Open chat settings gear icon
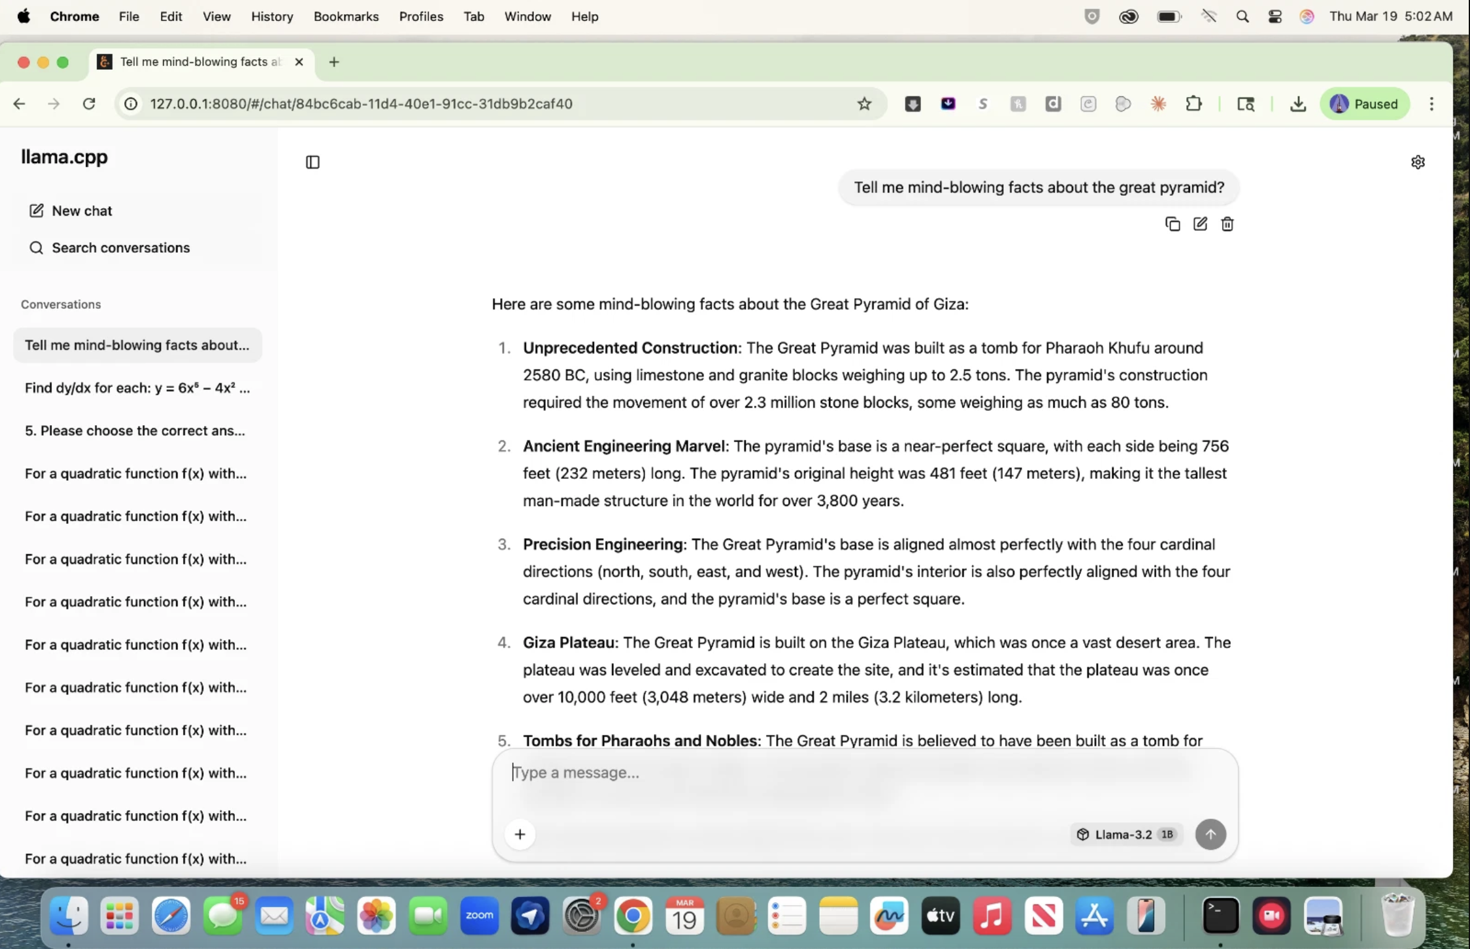Screen dimensions: 1470x949 click(x=1418, y=162)
